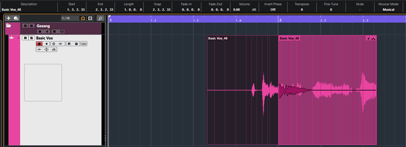
Task: Open the Musical Mode value dropdown
Action: pyautogui.click(x=388, y=10)
